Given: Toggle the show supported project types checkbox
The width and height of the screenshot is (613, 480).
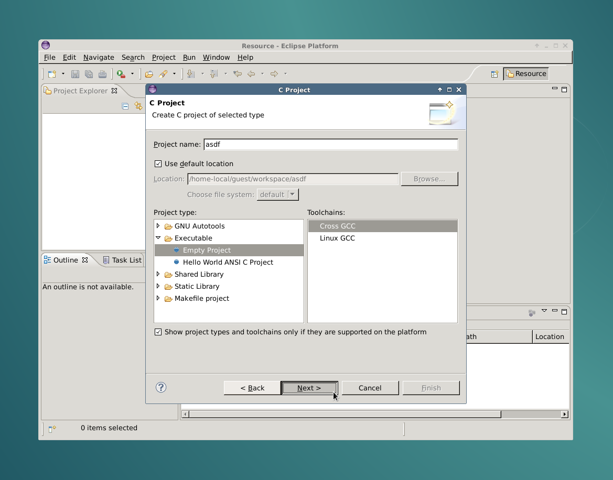Looking at the screenshot, I should pos(158,332).
